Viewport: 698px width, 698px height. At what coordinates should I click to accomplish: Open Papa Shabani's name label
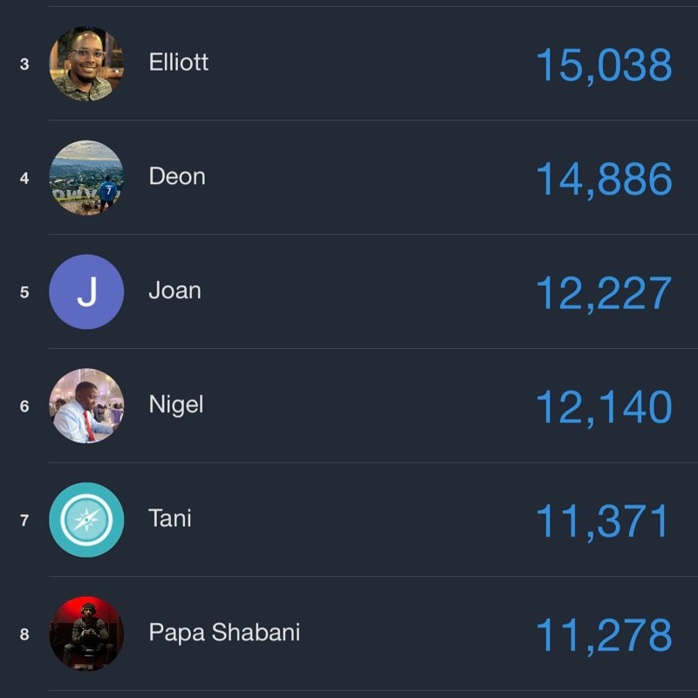click(x=224, y=633)
